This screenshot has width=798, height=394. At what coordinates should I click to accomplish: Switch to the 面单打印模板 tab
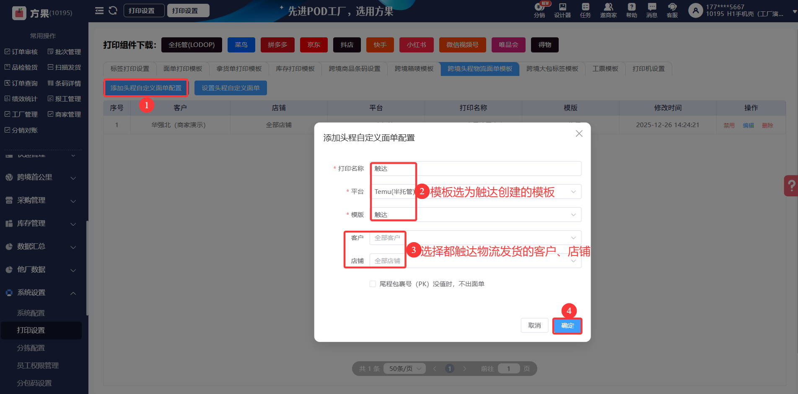pos(183,69)
